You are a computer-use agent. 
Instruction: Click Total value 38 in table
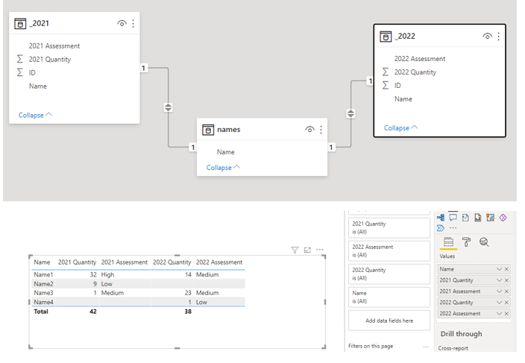coord(188,312)
